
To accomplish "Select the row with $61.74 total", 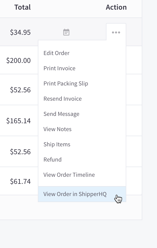I will (20, 181).
